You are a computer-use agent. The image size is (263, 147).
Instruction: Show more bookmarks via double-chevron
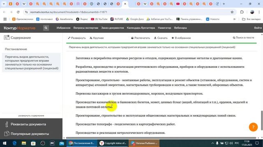click(234, 19)
